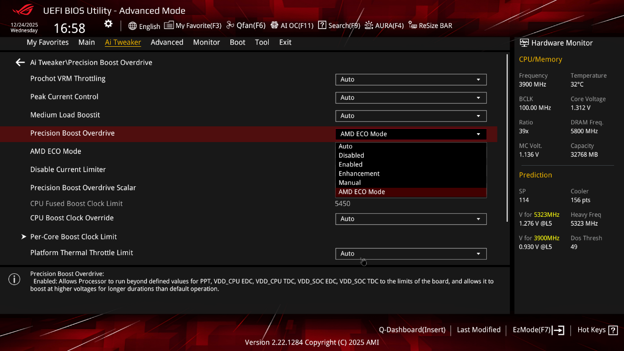624x351 pixels.
Task: Select the Precision Boost Overdrive row label
Action: tap(72, 133)
